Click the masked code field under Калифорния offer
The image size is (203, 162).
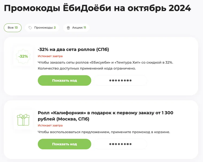click(x=120, y=144)
